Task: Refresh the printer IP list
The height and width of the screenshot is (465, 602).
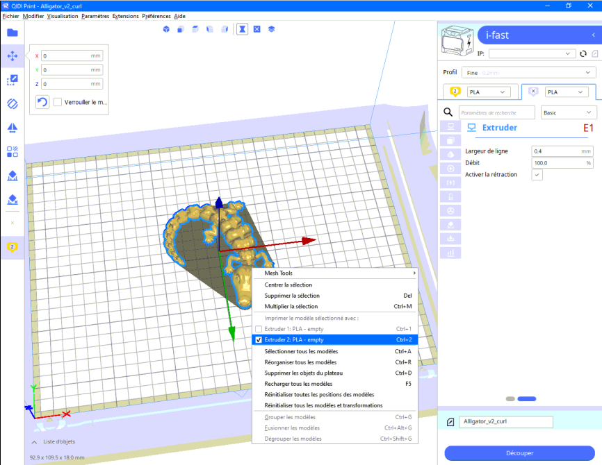Action: 583,53
